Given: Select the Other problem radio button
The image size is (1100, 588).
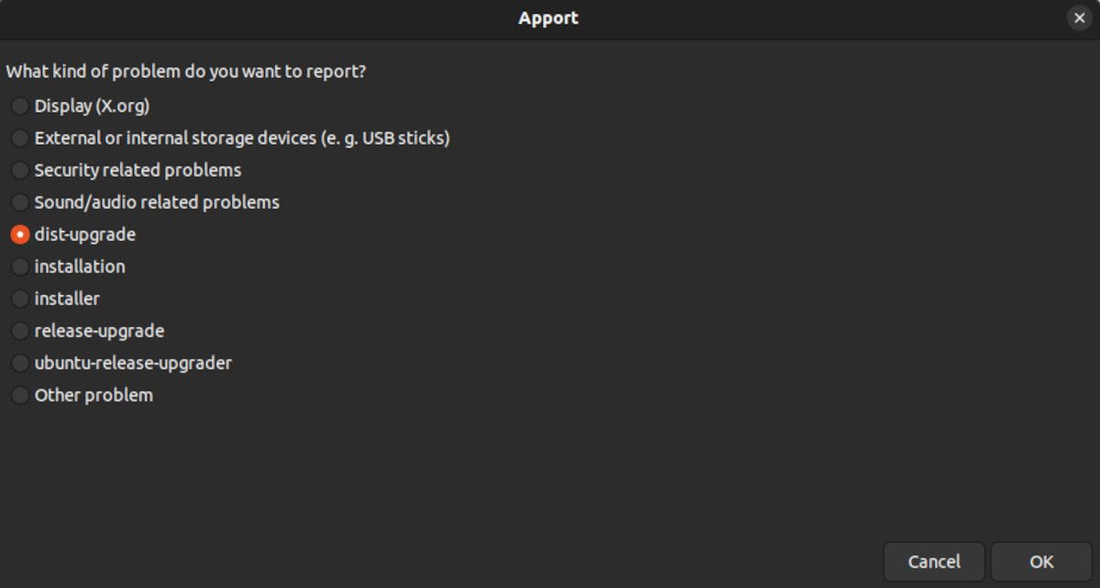Looking at the screenshot, I should pos(19,395).
